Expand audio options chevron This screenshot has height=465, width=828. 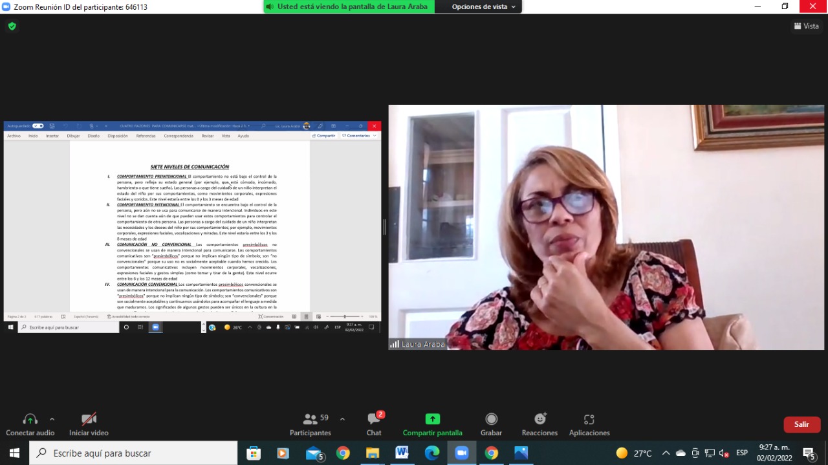(x=52, y=419)
